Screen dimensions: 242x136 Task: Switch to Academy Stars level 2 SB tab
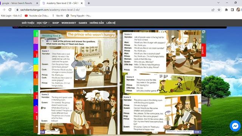62,3
